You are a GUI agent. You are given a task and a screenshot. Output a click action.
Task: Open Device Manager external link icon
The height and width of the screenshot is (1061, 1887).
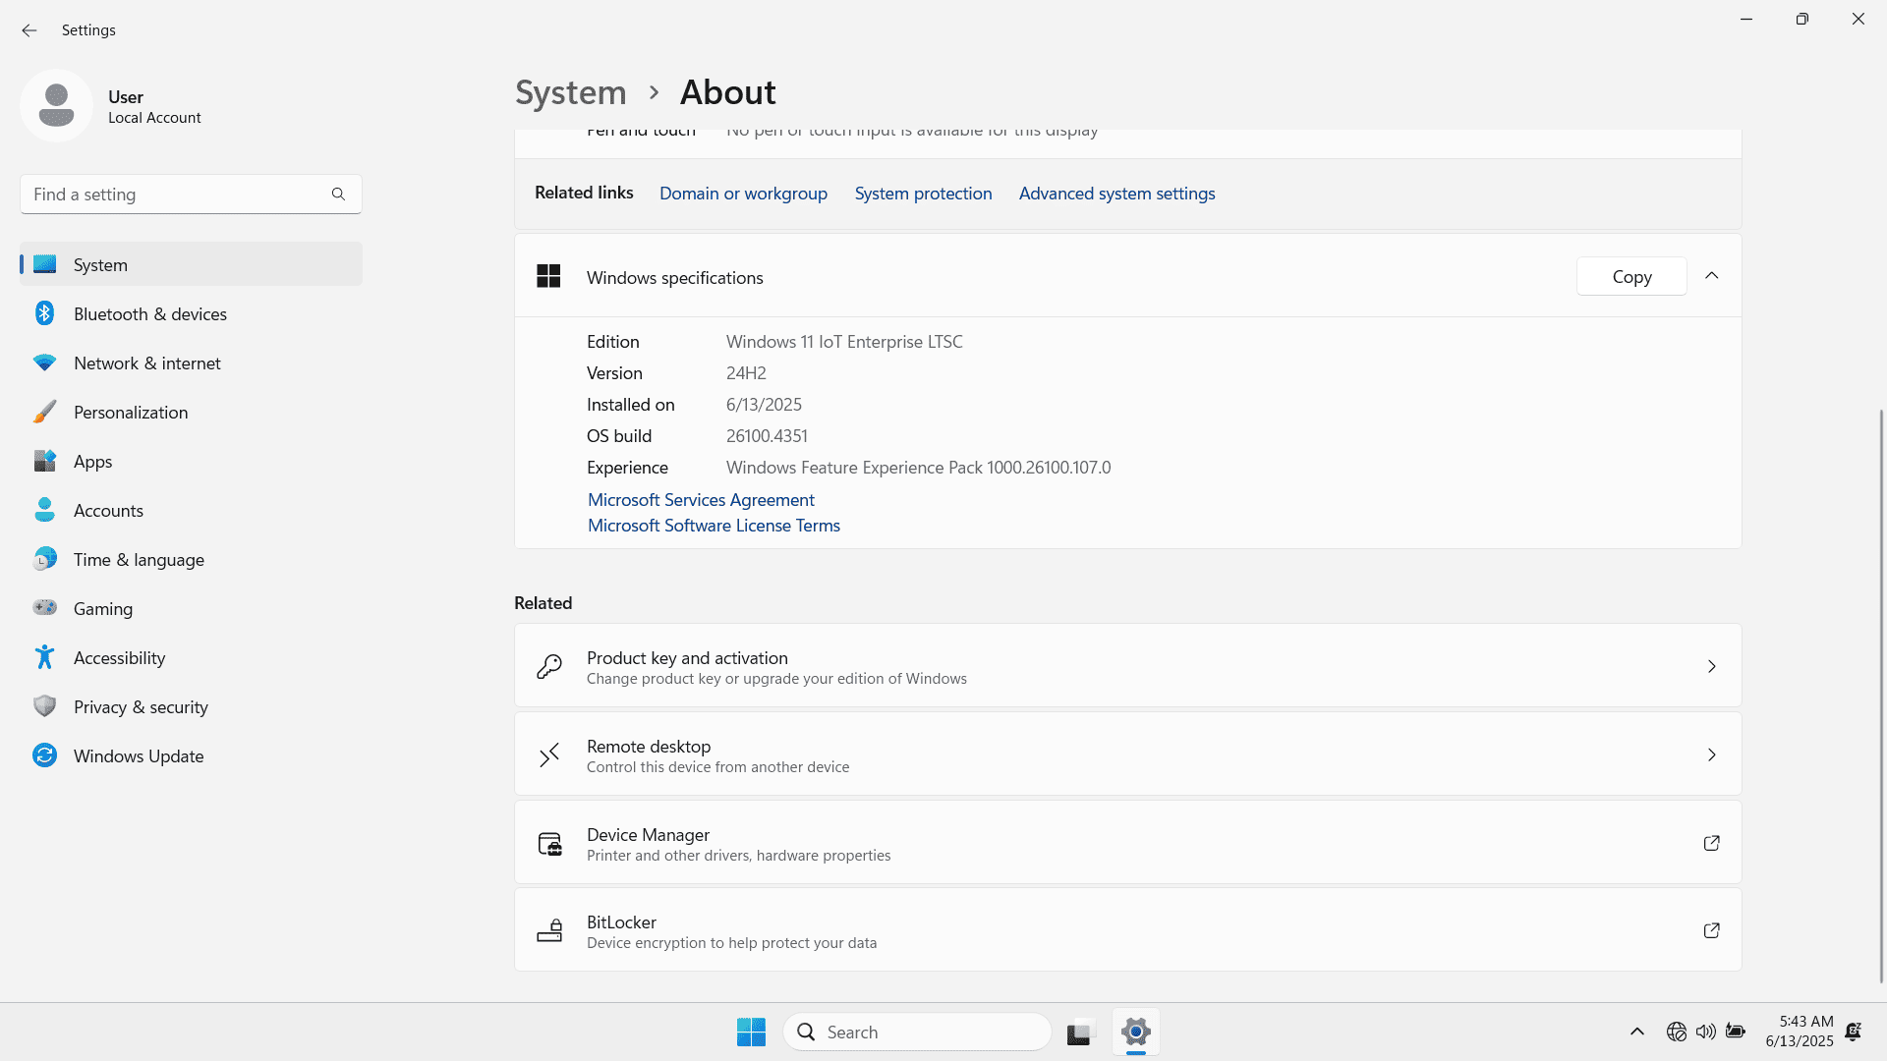1711,843
